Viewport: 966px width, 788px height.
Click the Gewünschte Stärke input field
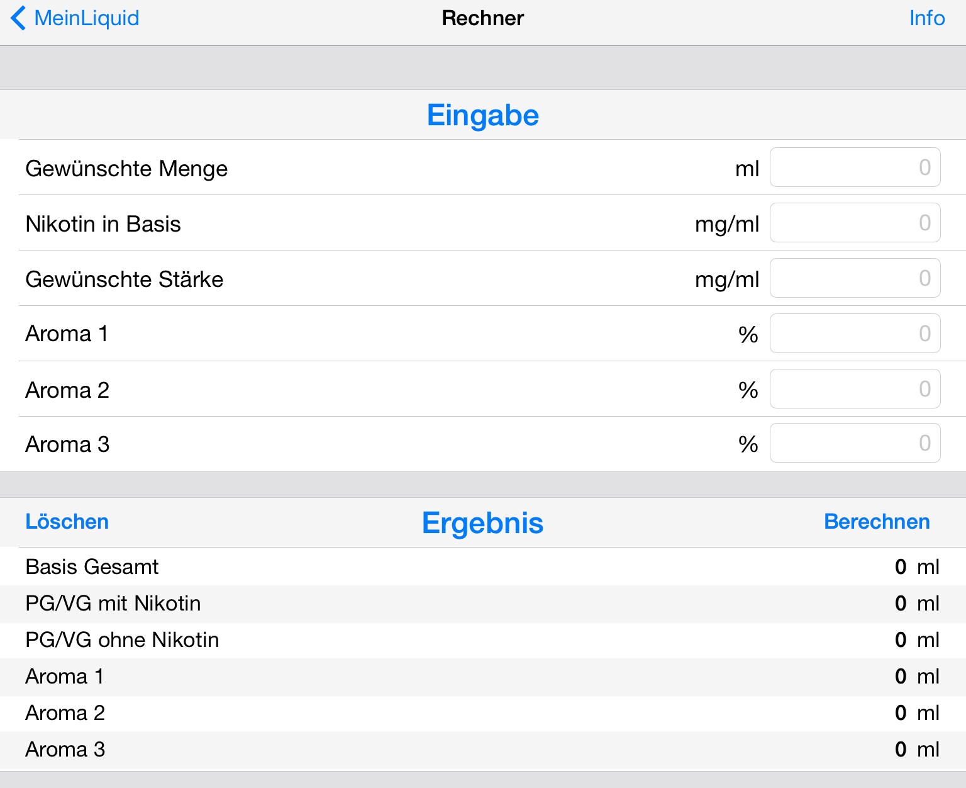(855, 278)
